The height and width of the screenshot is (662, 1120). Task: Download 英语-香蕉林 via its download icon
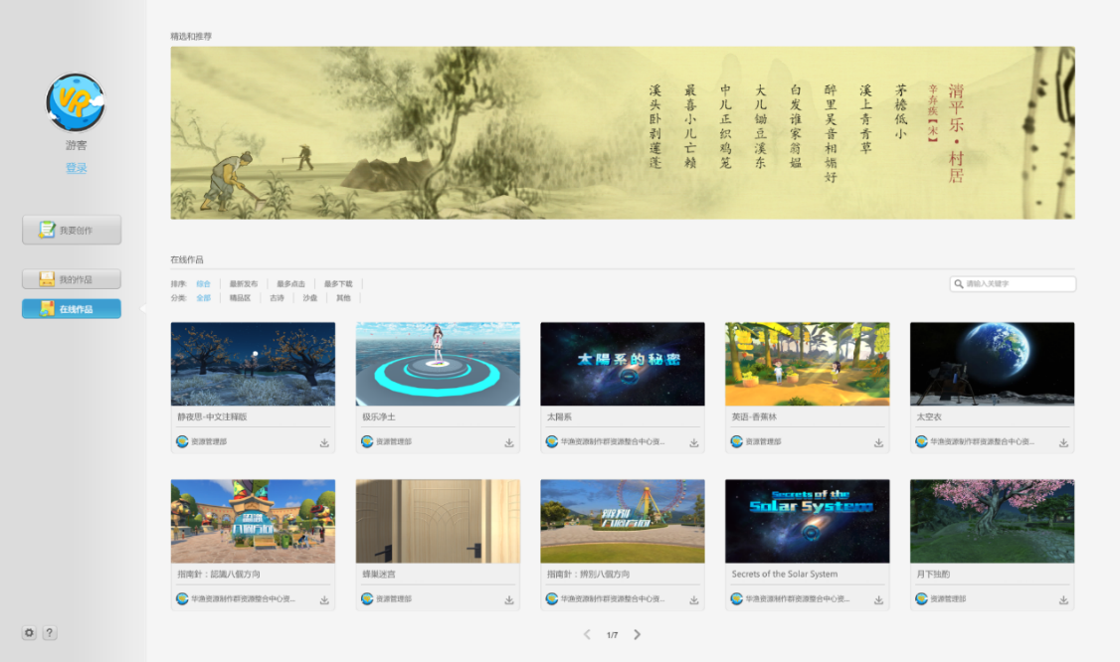click(x=878, y=442)
